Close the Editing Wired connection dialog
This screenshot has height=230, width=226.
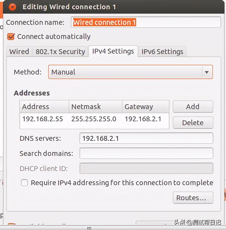[x=12, y=7]
